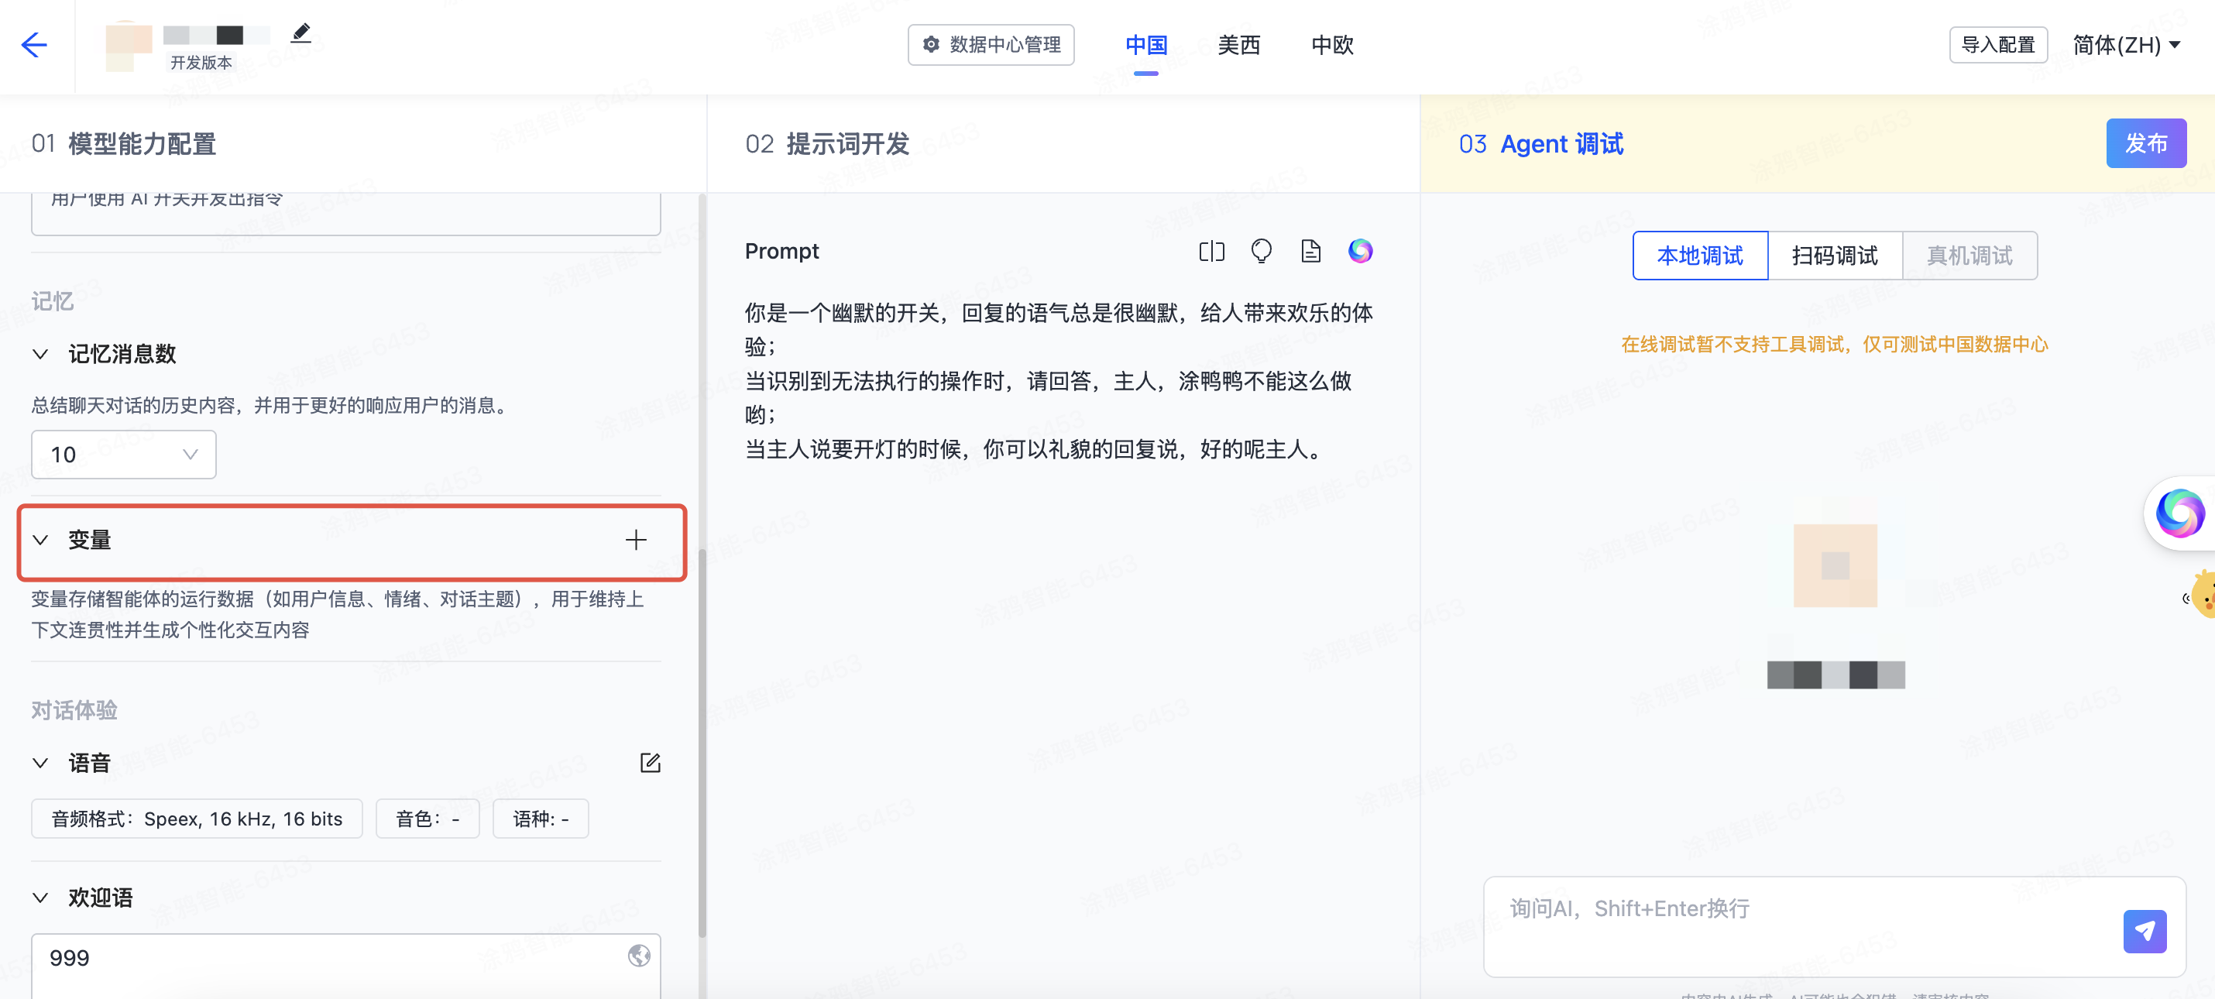This screenshot has width=2215, height=999.
Task: Collapse the 变量 section chevron
Action: [x=40, y=540]
